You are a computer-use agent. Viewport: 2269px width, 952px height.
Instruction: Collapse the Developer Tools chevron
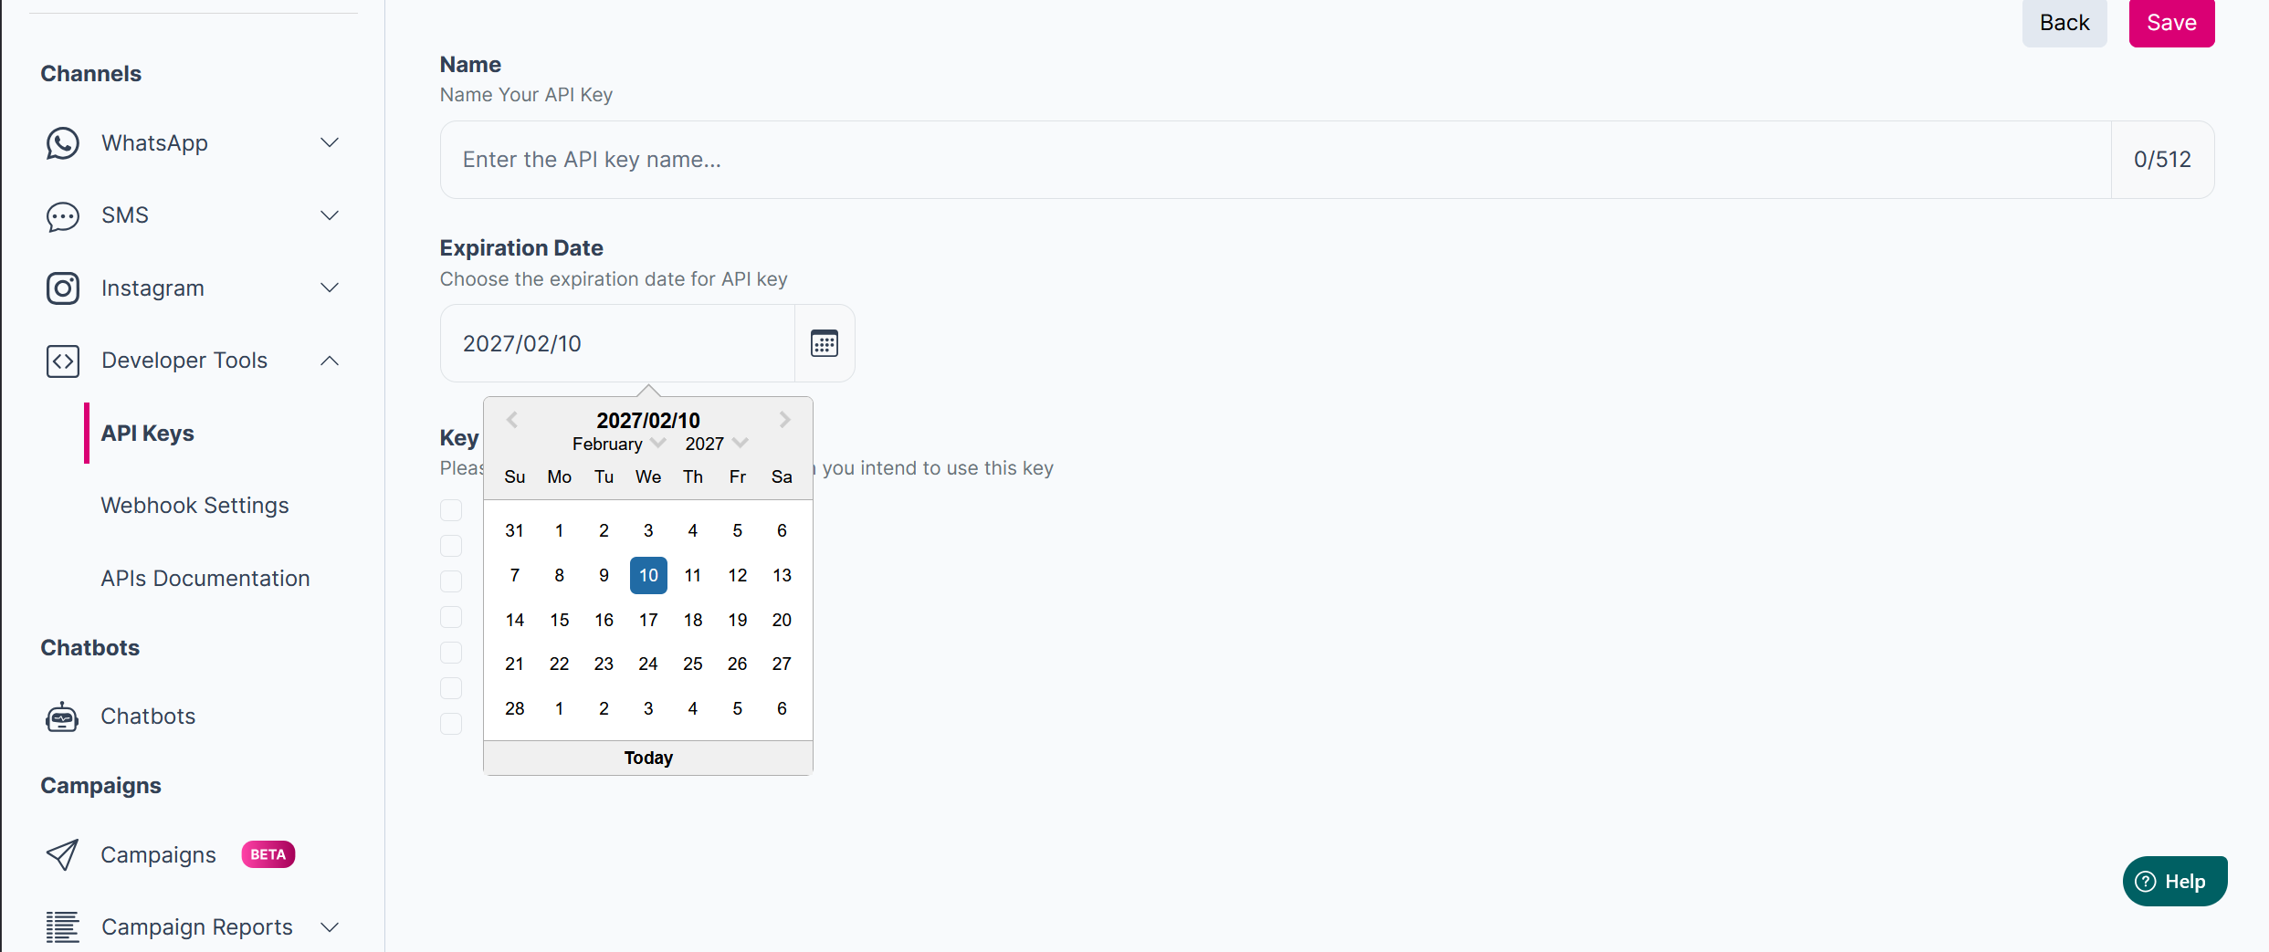pyautogui.click(x=330, y=361)
